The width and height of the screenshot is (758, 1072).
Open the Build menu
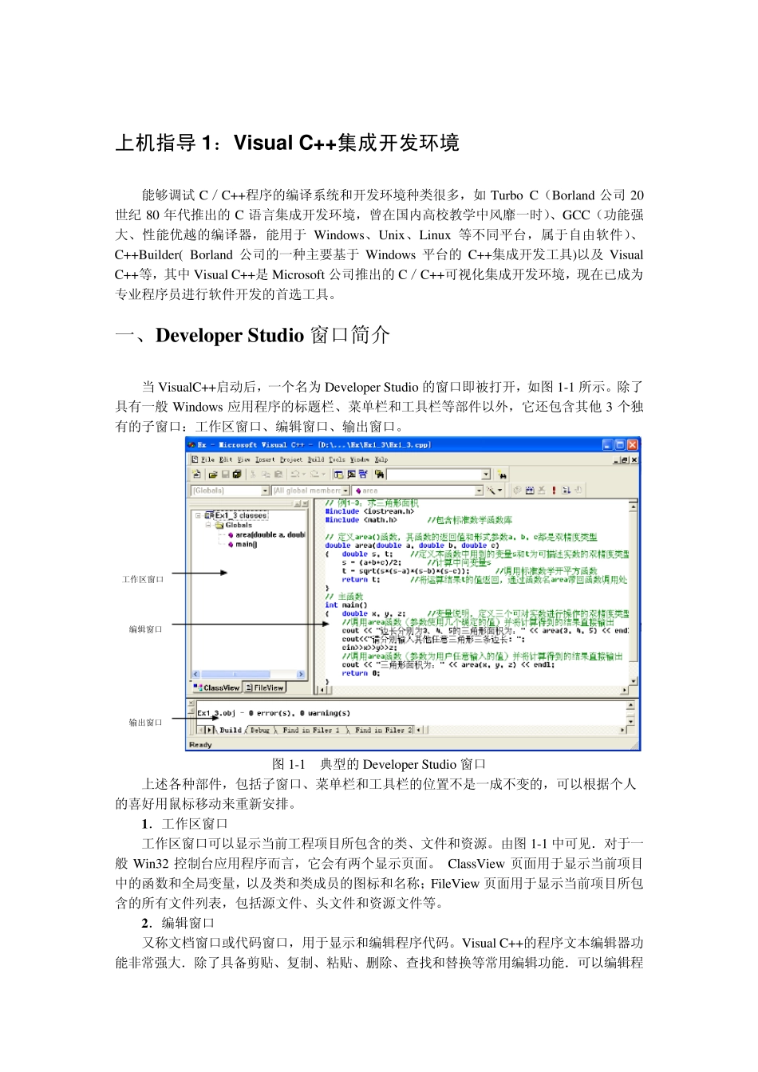point(316,459)
